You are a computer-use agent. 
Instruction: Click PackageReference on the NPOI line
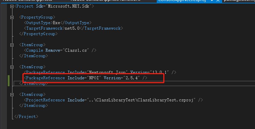point(46,78)
